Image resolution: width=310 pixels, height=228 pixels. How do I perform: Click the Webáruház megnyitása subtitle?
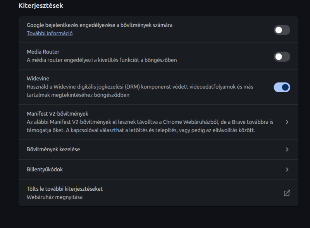point(55,197)
